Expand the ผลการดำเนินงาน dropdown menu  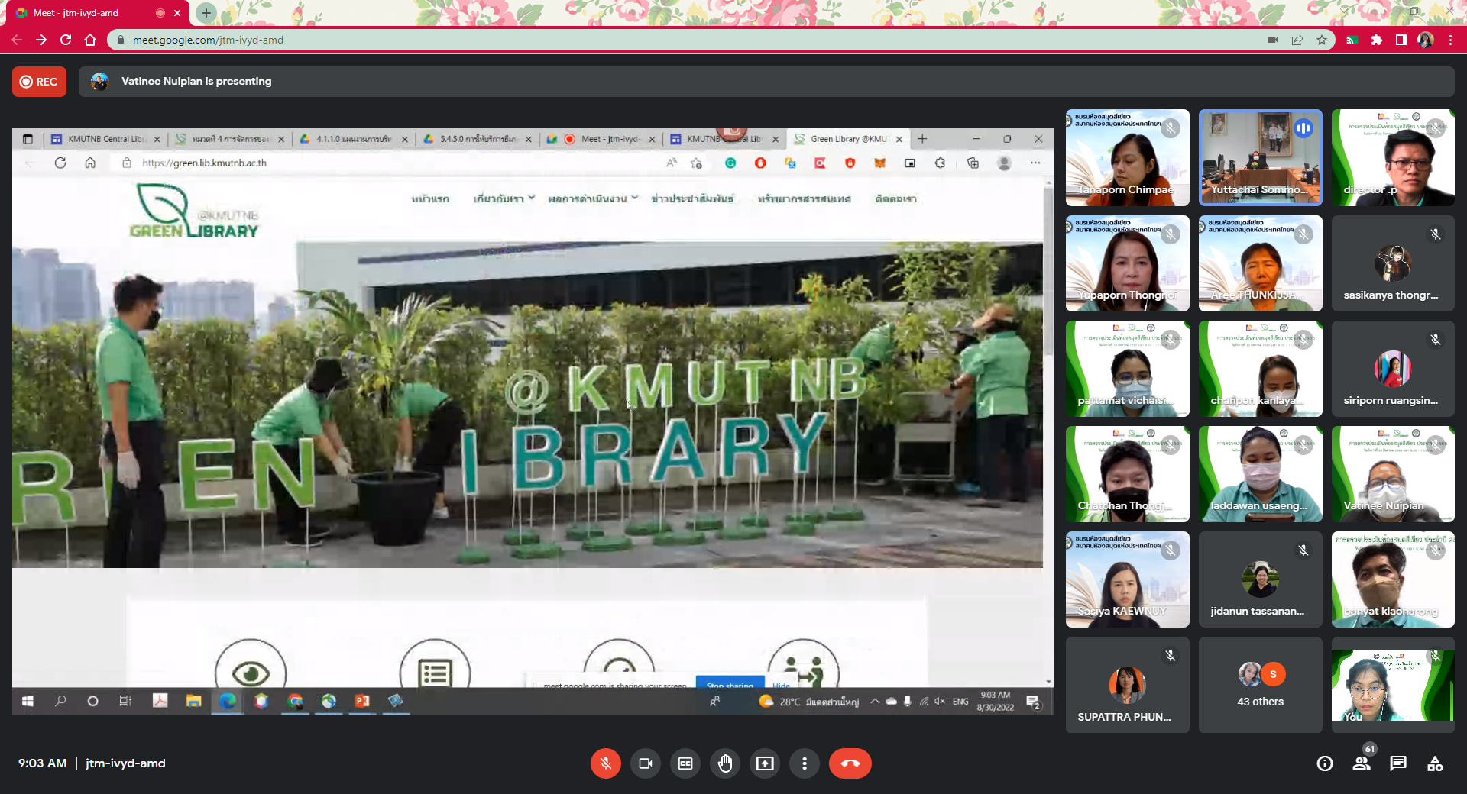click(592, 198)
